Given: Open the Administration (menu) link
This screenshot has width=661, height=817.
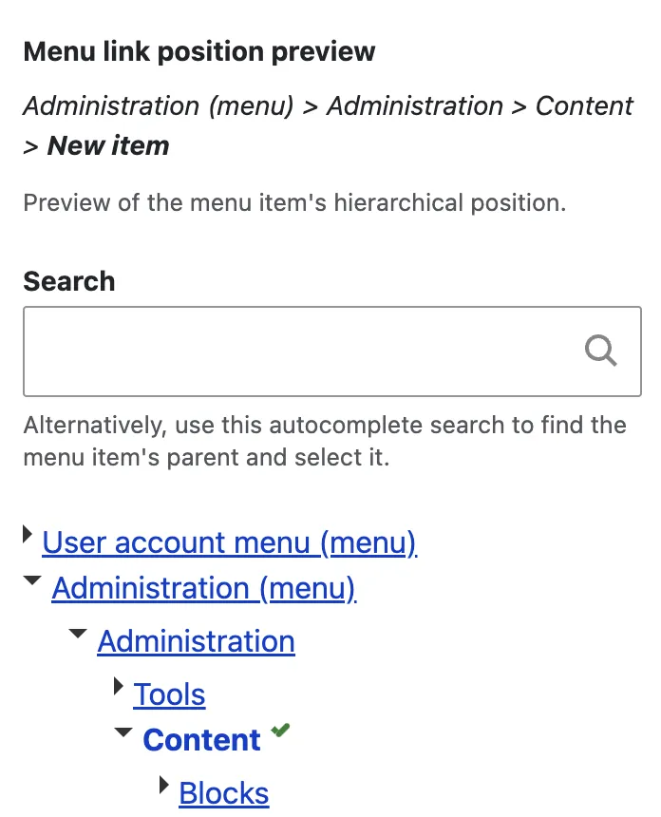Looking at the screenshot, I should (x=203, y=589).
